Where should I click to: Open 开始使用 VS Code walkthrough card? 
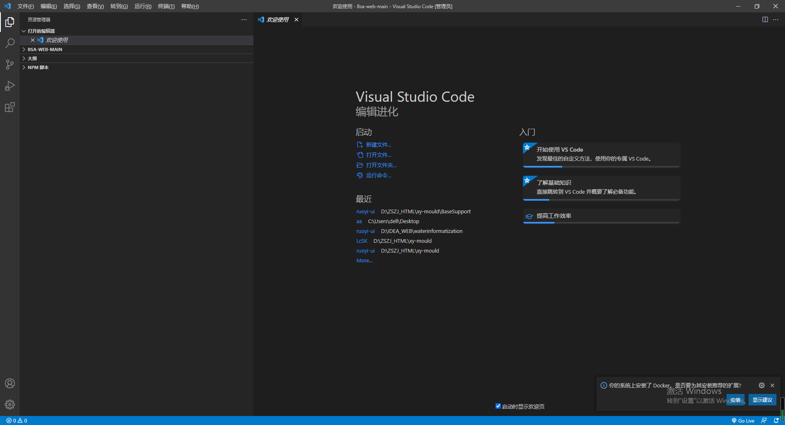click(x=601, y=155)
